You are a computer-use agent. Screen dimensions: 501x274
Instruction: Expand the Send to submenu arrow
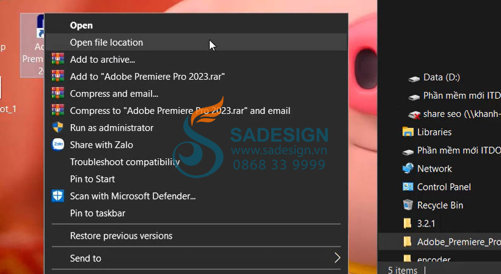pyautogui.click(x=337, y=258)
